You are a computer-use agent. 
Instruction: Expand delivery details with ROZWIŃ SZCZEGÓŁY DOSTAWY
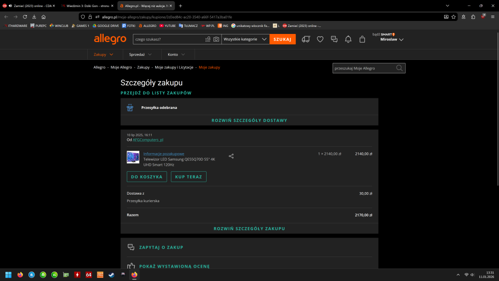[249, 120]
